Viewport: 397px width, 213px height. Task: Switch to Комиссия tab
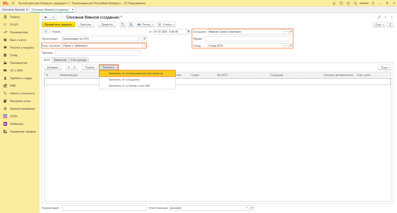(x=60, y=60)
